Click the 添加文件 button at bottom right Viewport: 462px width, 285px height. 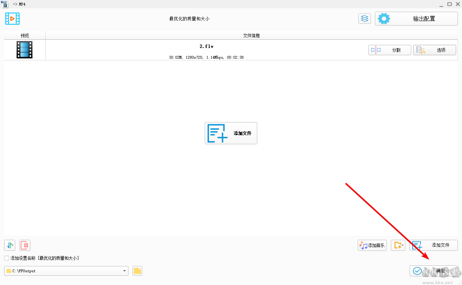click(x=434, y=245)
